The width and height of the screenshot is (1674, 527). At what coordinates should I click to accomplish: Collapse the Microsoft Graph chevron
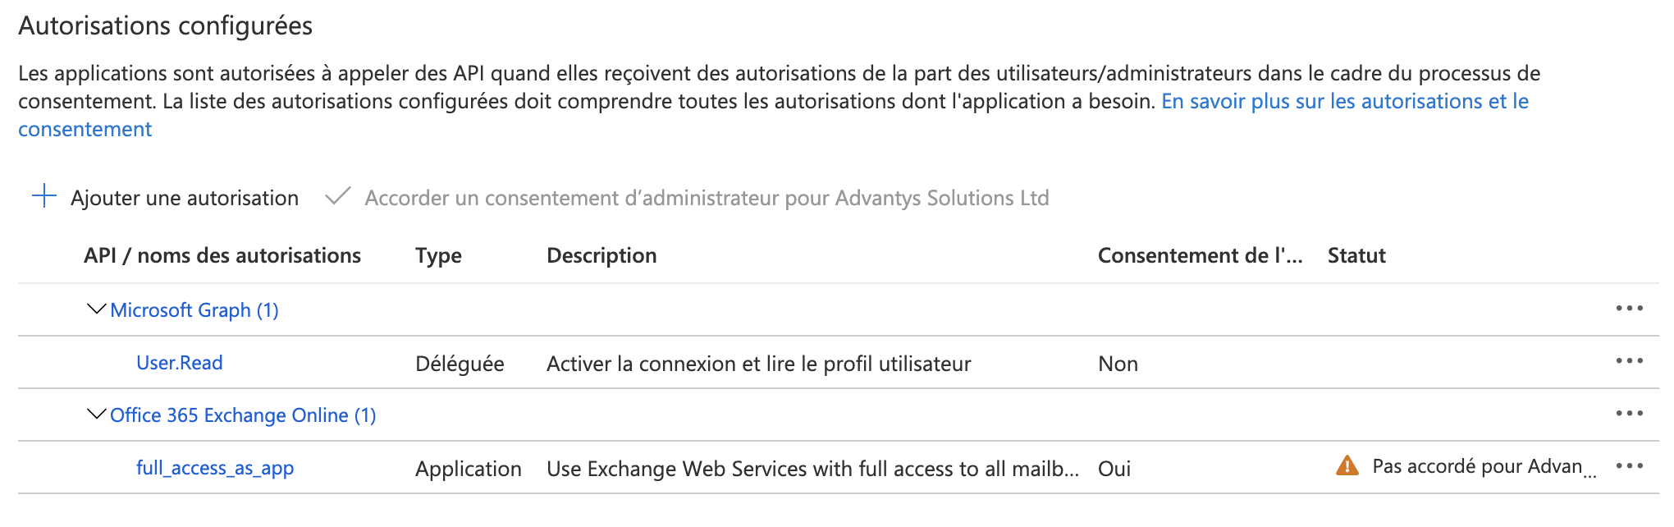[x=96, y=309]
